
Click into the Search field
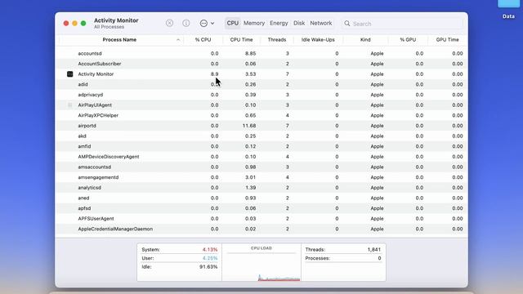(403, 24)
